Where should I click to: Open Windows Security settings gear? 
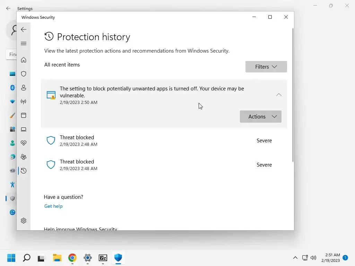pyautogui.click(x=24, y=221)
